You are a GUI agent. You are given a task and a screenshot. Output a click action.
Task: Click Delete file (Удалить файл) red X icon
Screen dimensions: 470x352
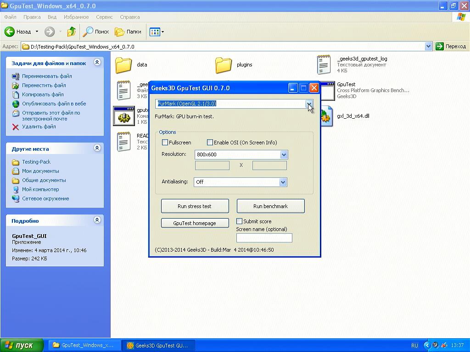(16, 127)
